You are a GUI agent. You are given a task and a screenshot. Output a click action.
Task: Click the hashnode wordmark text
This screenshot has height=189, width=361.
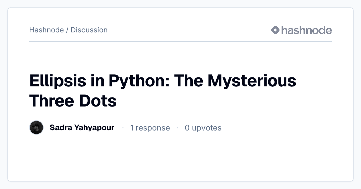307,30
